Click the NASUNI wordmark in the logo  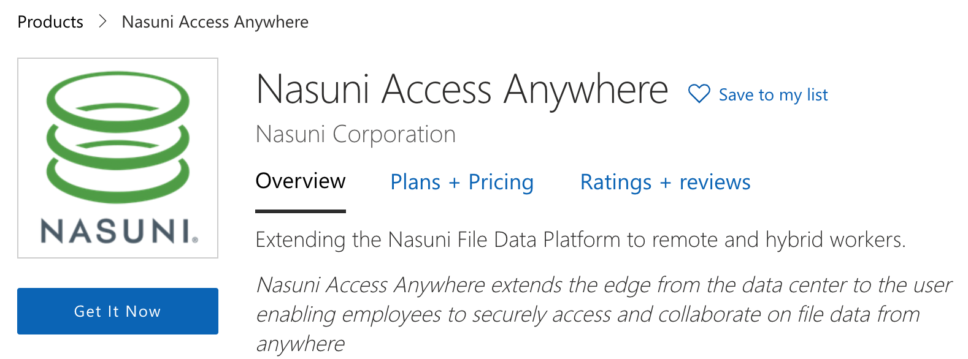point(115,232)
